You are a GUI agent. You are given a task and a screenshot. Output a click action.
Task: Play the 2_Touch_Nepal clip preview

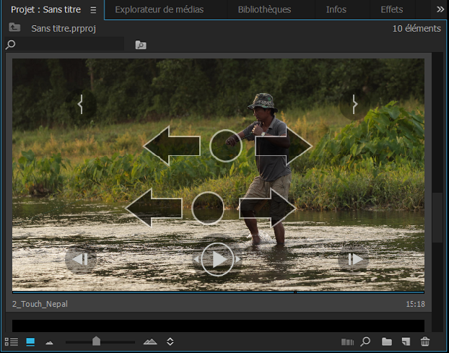pos(217,259)
